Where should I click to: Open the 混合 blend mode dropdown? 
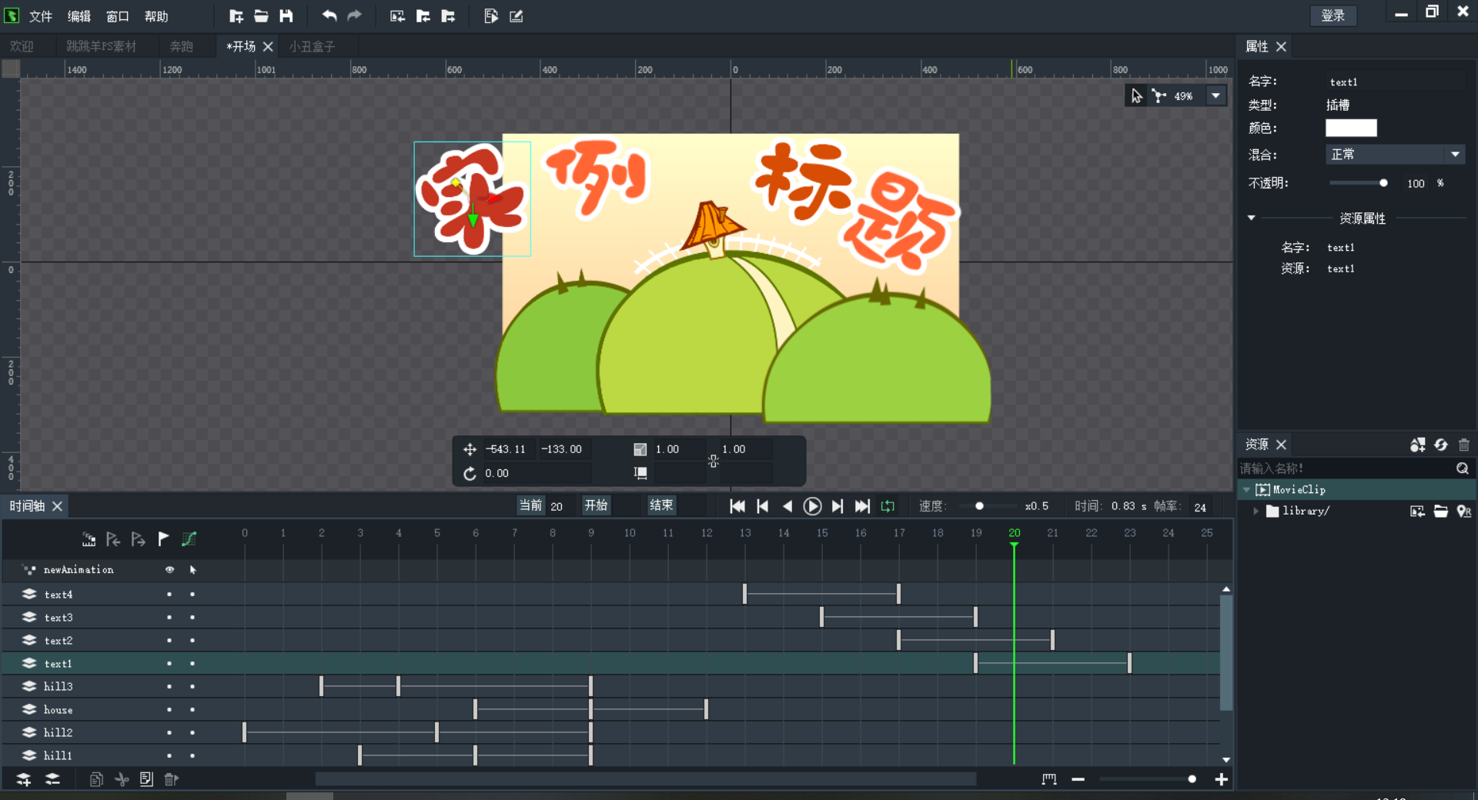coord(1395,155)
